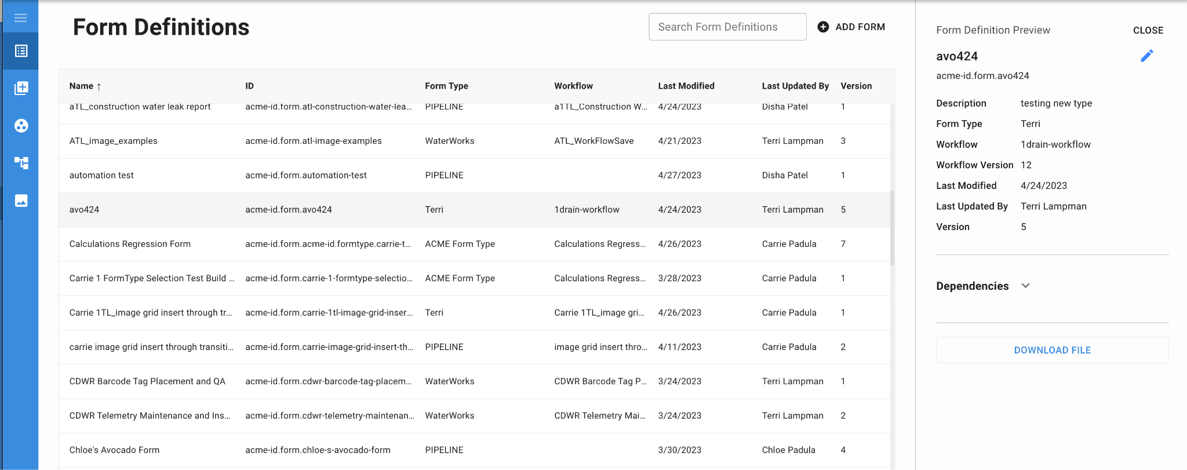
Task: Select the Calculations Regression Form row
Action: point(130,244)
